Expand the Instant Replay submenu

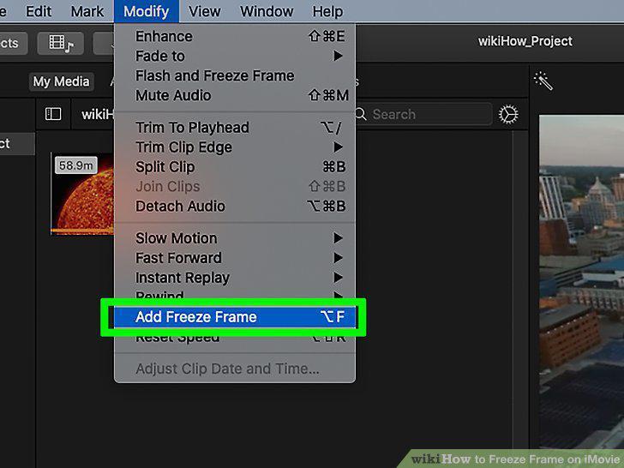coord(235,278)
